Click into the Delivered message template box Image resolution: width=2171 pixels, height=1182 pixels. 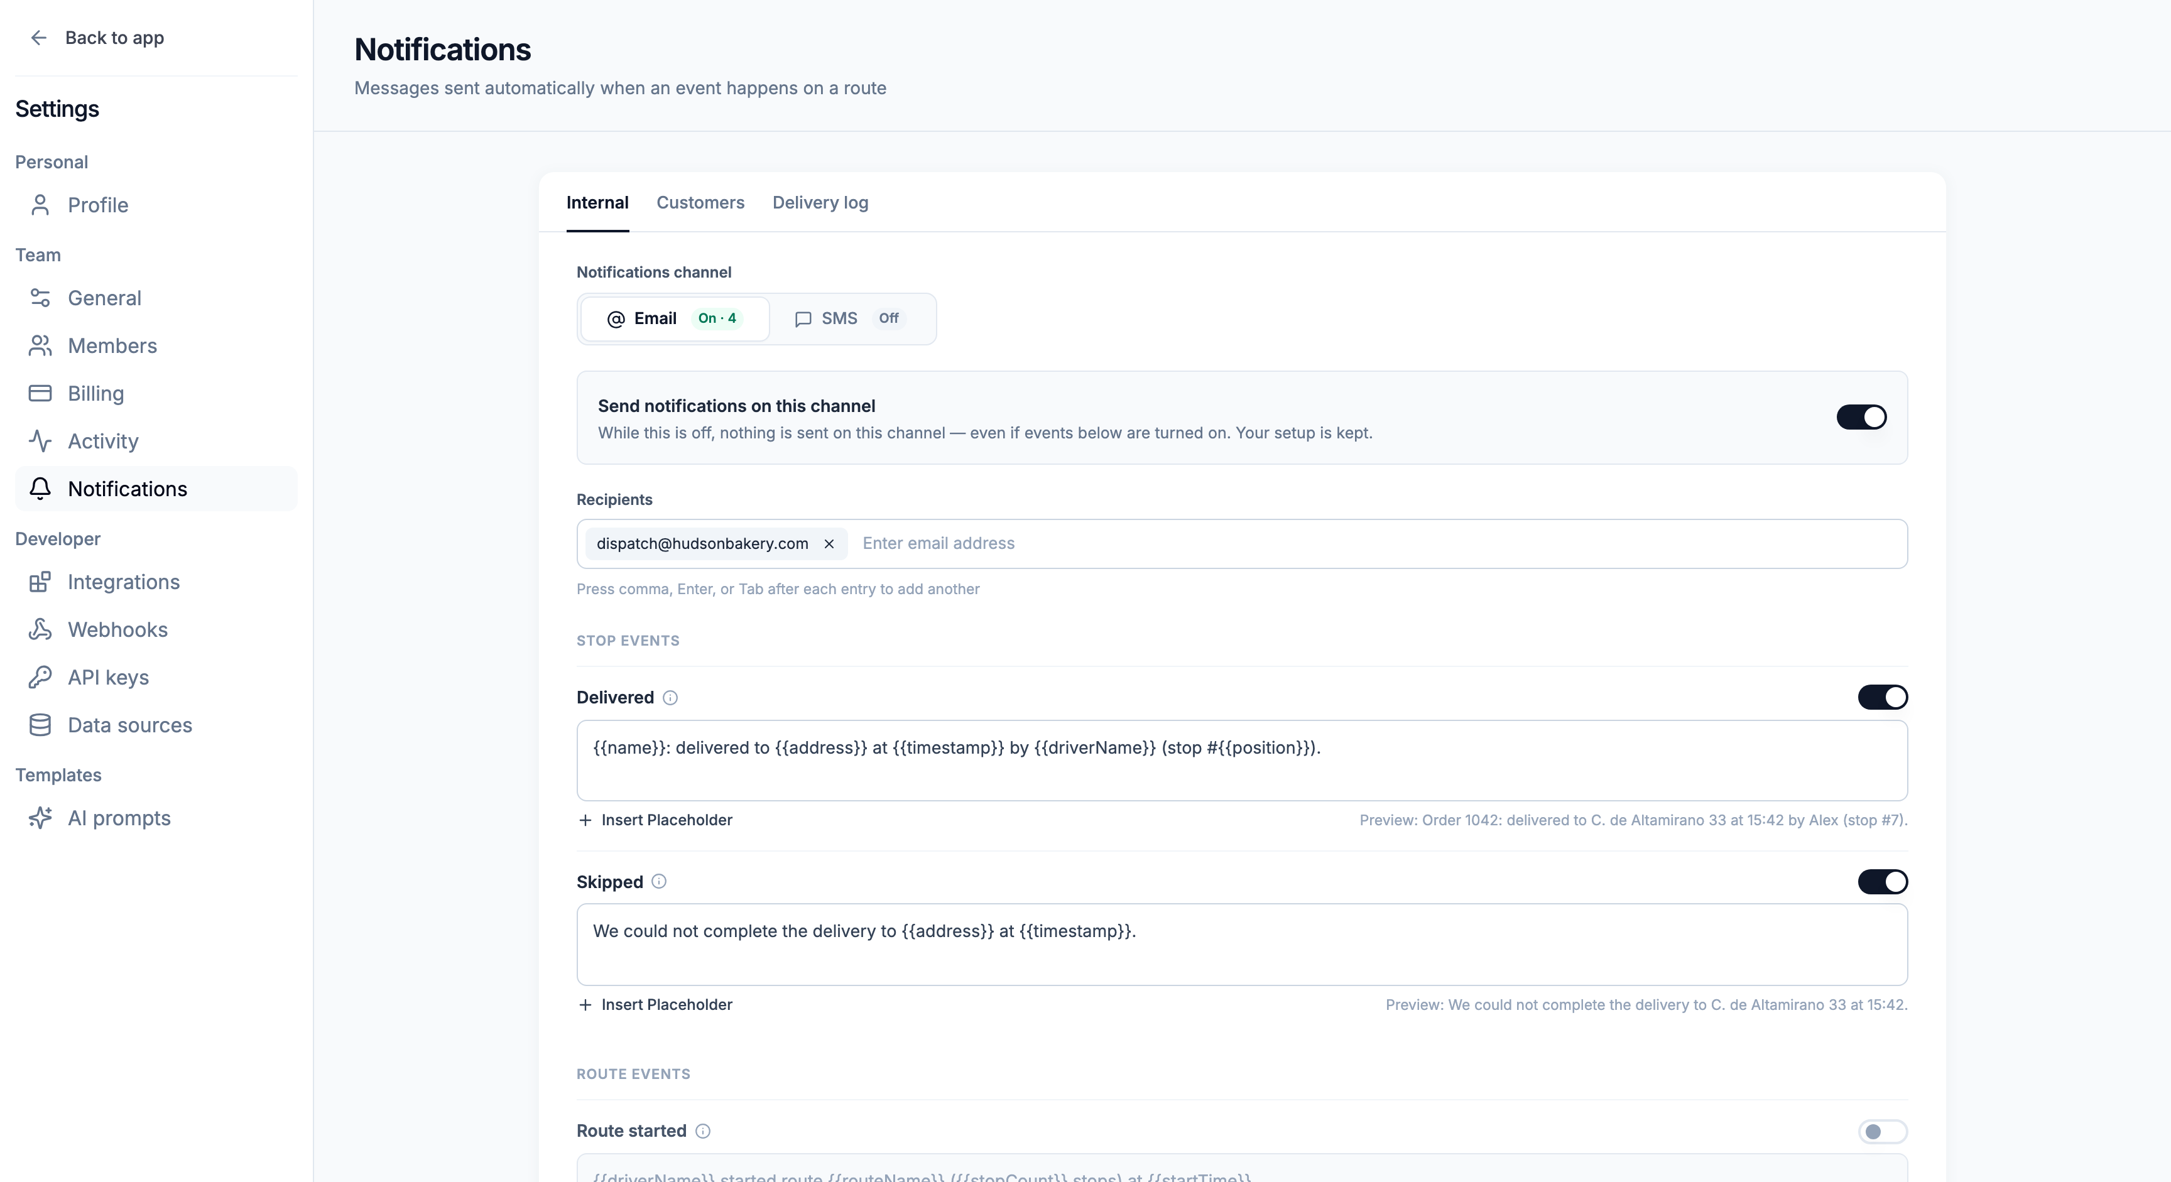[x=1241, y=760]
